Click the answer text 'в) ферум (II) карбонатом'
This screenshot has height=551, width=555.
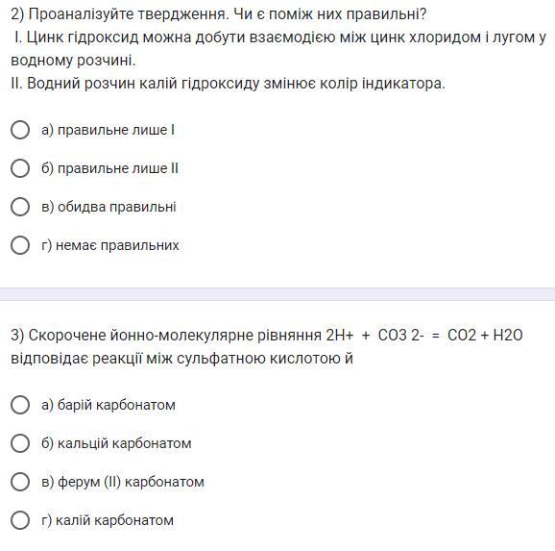click(123, 482)
